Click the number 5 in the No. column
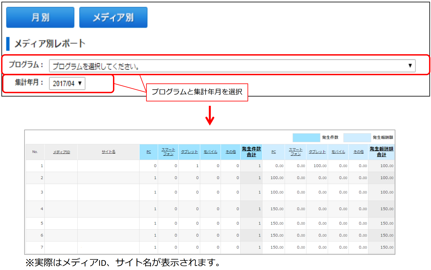This screenshot has height=270, width=431. 42,223
